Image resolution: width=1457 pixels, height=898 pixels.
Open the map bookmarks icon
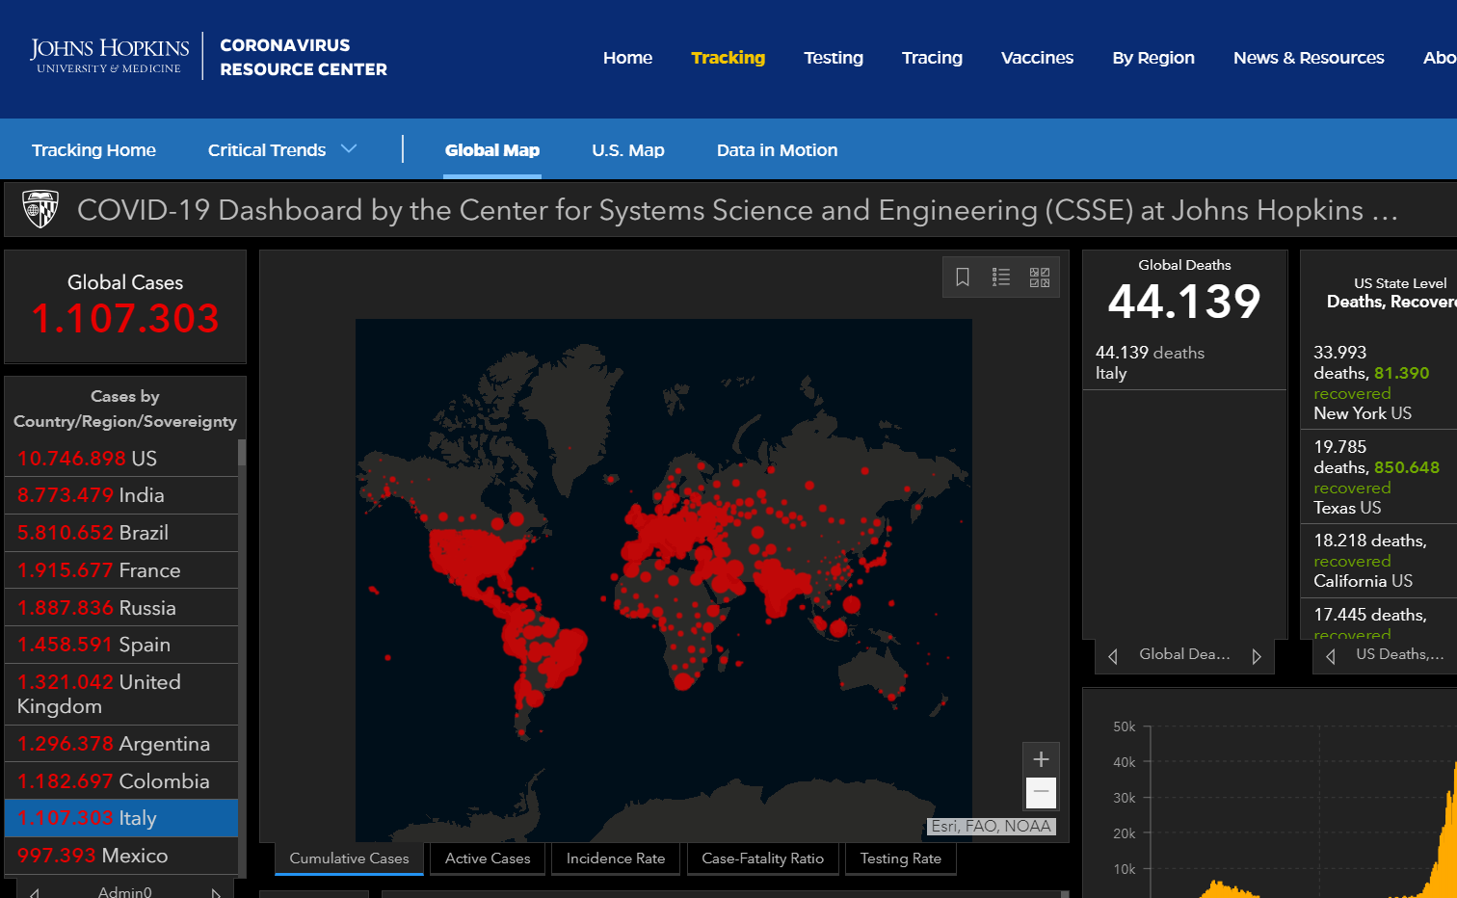click(962, 277)
